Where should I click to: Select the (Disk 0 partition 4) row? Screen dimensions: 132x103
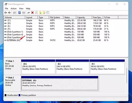(66, 35)
